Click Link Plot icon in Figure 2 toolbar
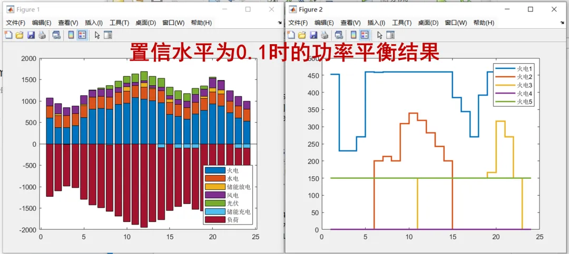The height and width of the screenshot is (254, 569). coord(339,35)
